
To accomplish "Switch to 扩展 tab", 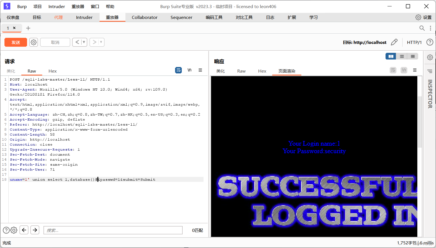I will point(292,17).
